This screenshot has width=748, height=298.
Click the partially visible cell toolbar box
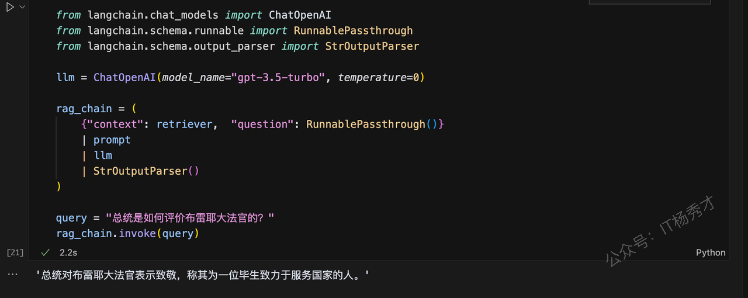tap(649, 2)
